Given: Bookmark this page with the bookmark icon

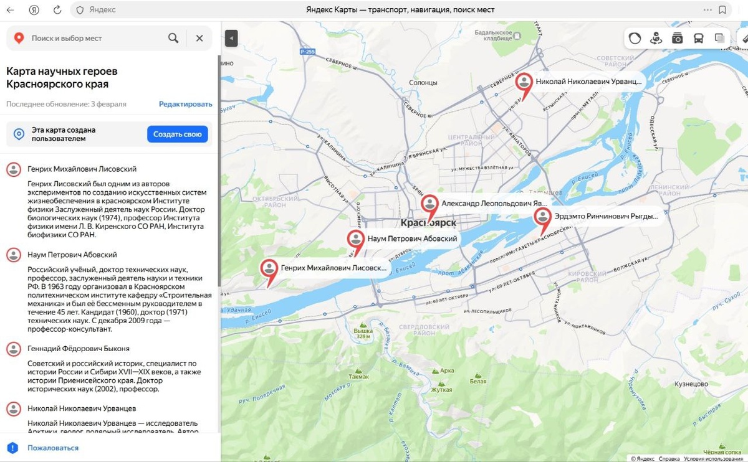Looking at the screenshot, I should (722, 10).
